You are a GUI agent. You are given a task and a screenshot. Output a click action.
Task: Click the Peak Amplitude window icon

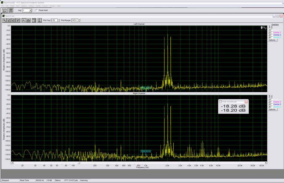tap(220, 102)
